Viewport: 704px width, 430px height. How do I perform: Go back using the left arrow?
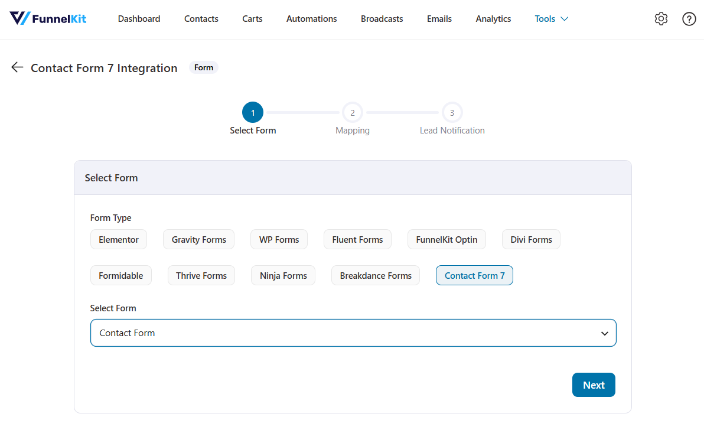point(17,67)
